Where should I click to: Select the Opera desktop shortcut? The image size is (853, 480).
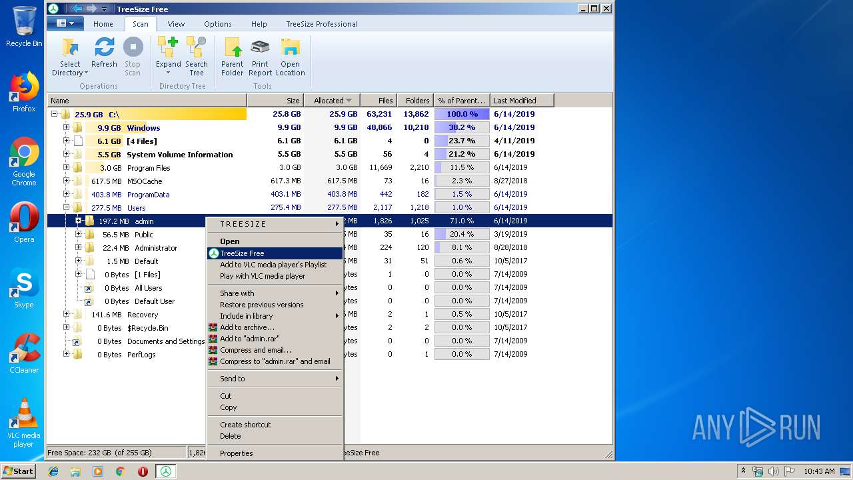pos(24,223)
